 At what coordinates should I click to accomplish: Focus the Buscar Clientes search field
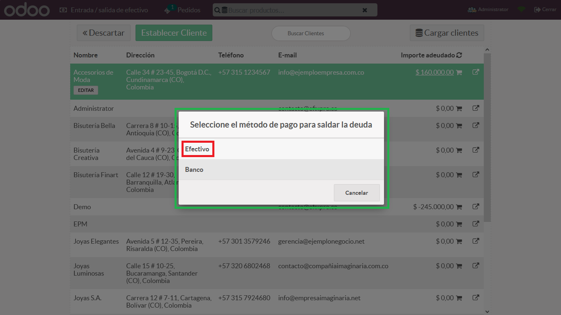click(x=311, y=34)
